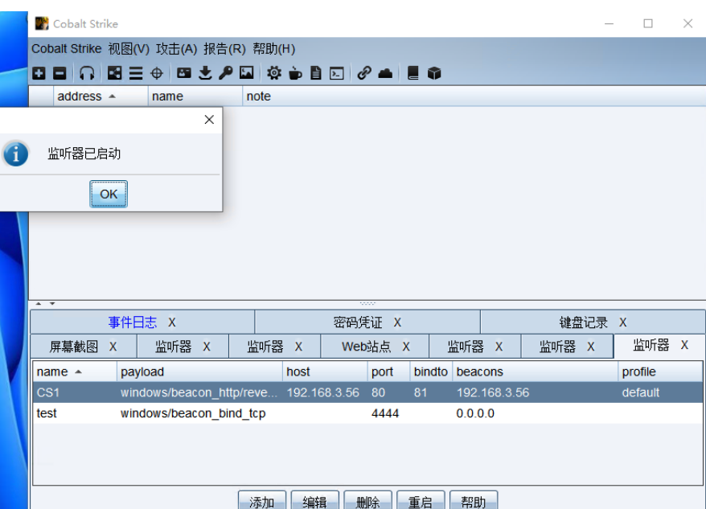This screenshot has height=509, width=706.
Task: Click the up arrow on the pane splitter
Action: coord(39,304)
